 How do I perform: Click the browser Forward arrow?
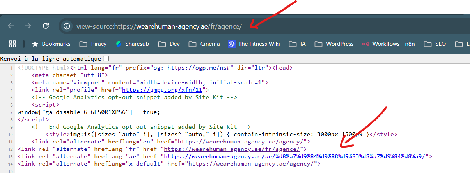click(x=28, y=26)
